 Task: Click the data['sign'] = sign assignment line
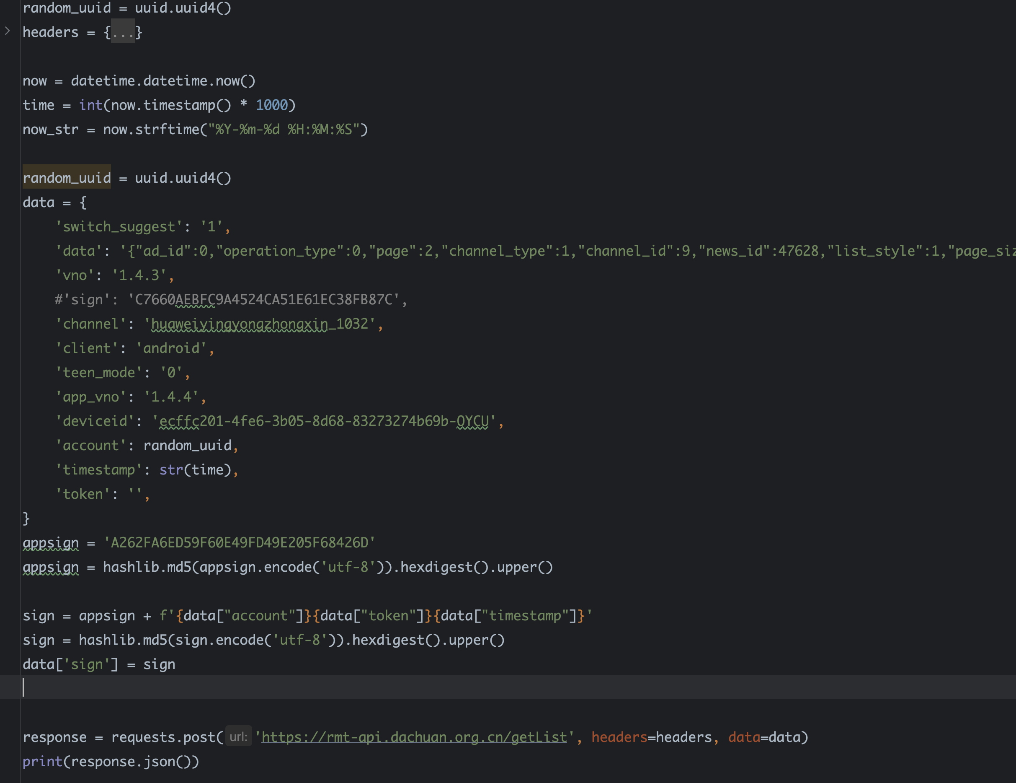(99, 664)
